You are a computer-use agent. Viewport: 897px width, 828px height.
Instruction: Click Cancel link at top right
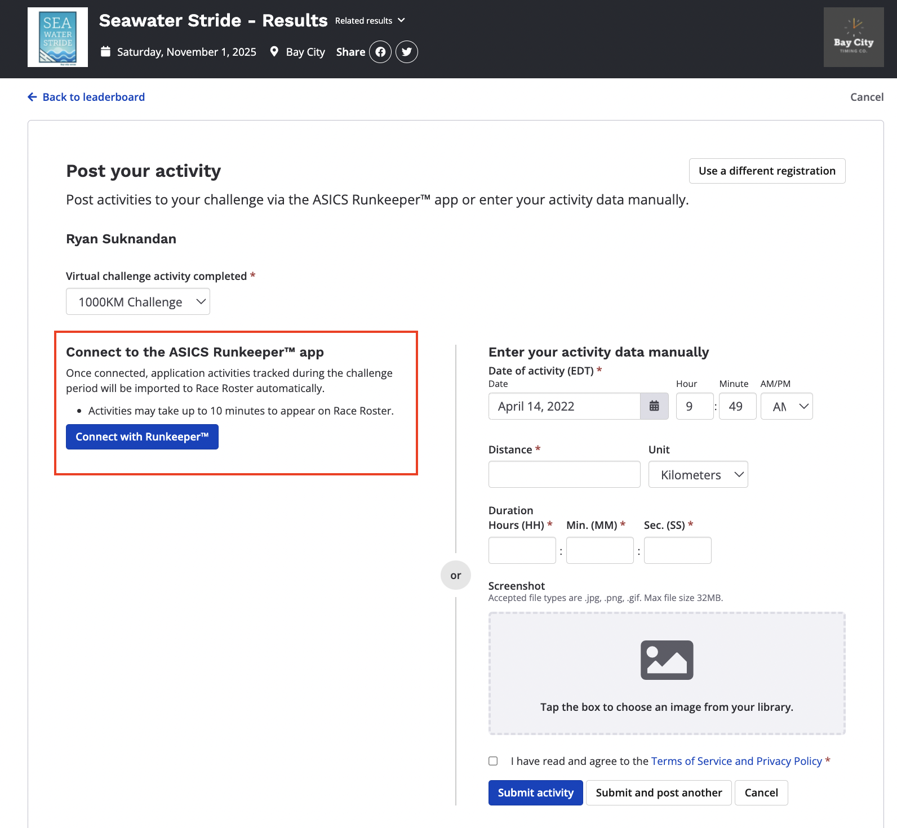[x=867, y=97]
